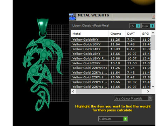The image size is (168, 126).
Task: Select the Yellow Gold 22KY:9KY row
Action: coord(111,68)
